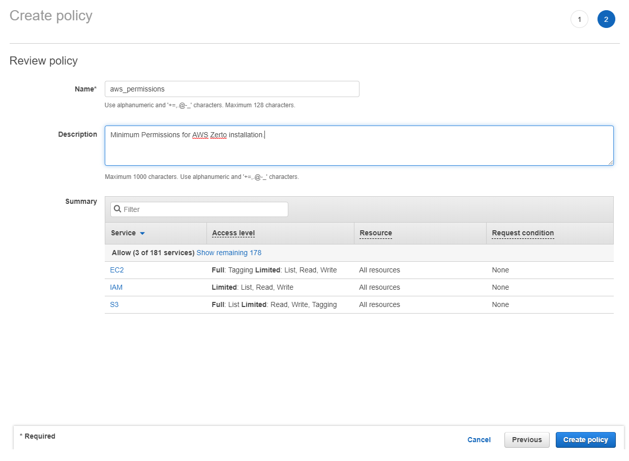
Task: Open the IAM service link
Action: pos(116,287)
